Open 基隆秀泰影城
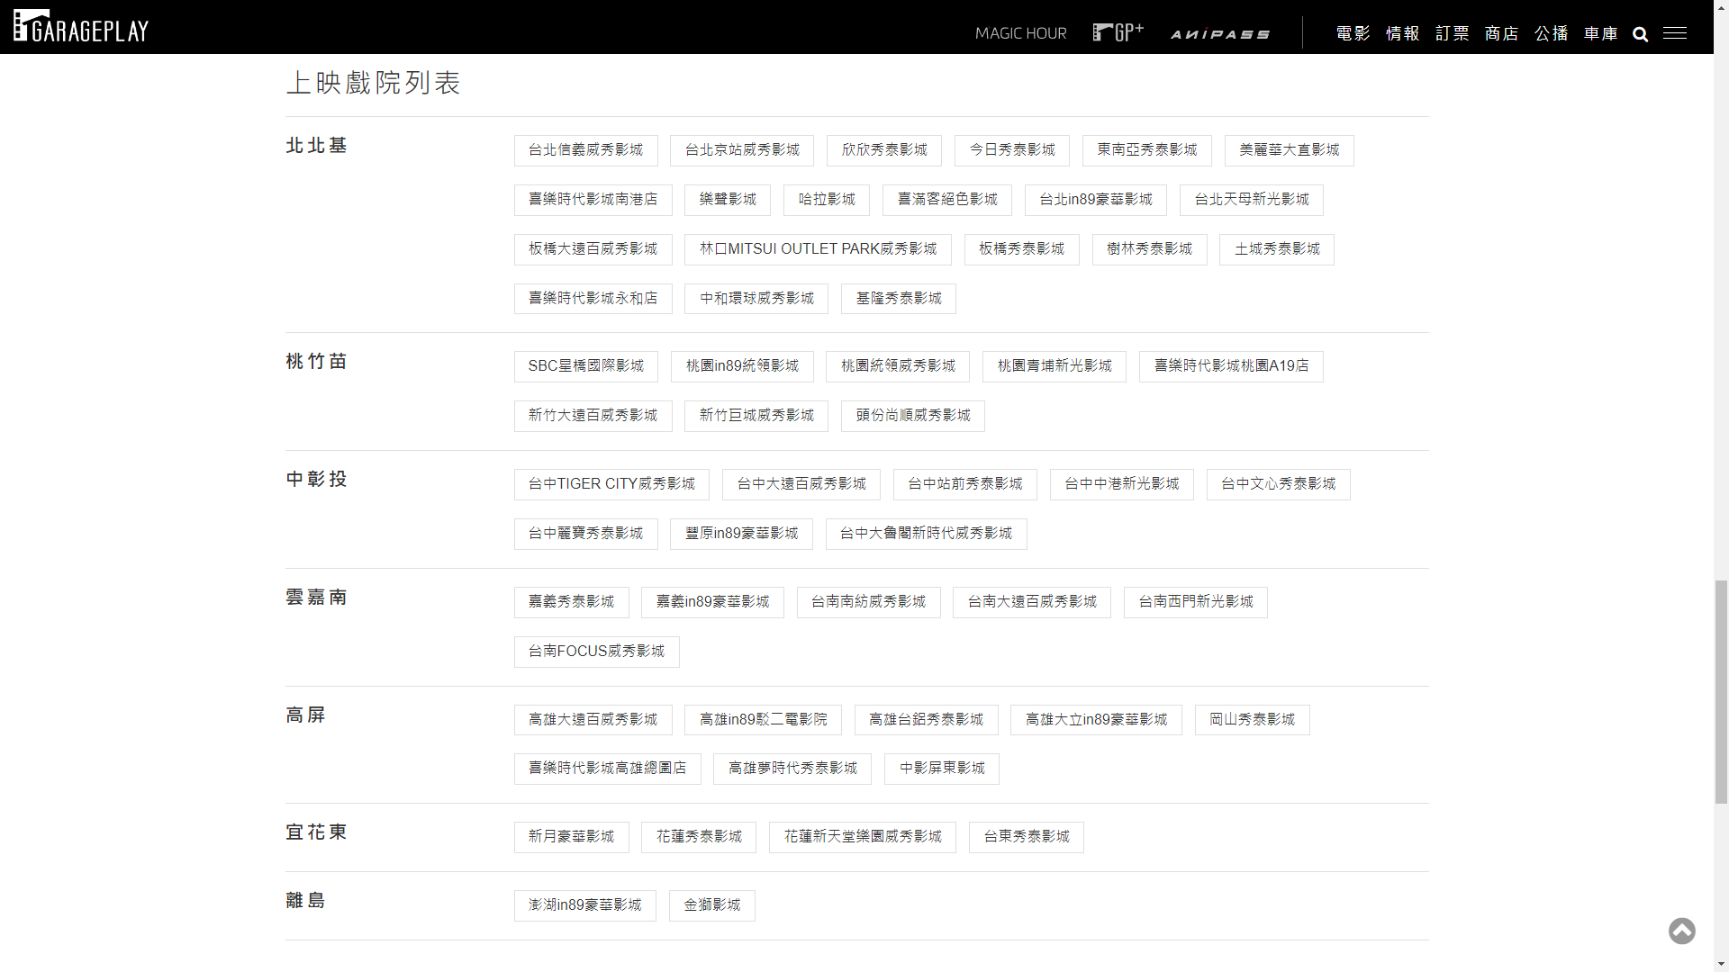The image size is (1729, 972). point(899,299)
